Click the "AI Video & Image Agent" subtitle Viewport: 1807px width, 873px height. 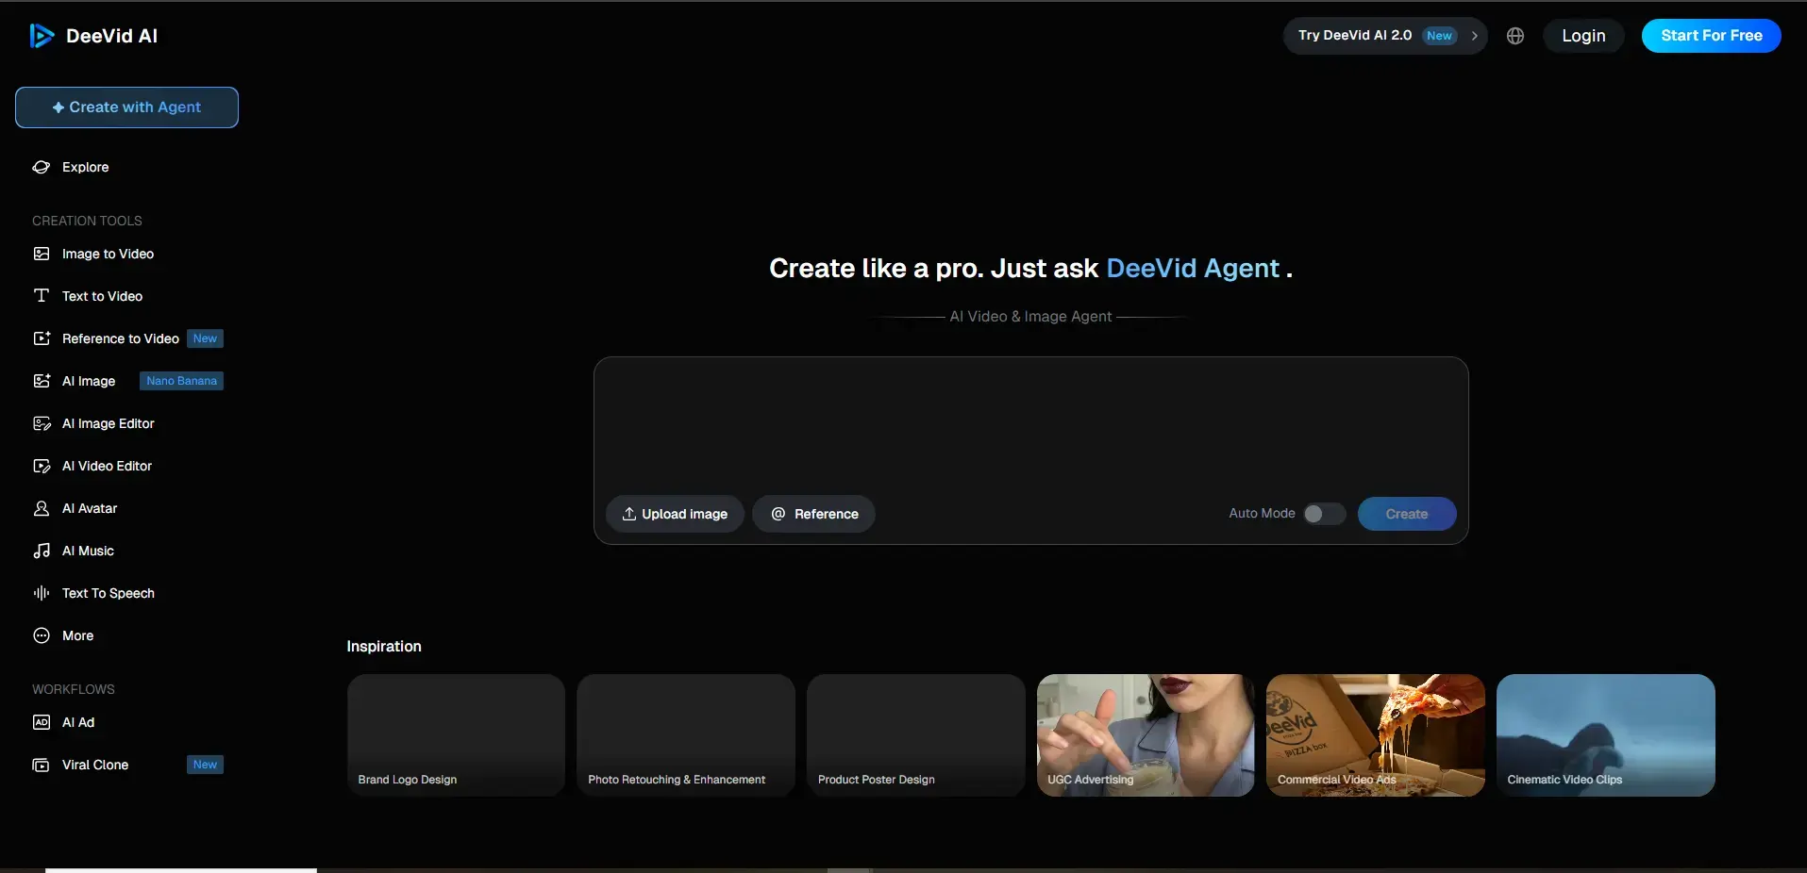coord(1030,317)
